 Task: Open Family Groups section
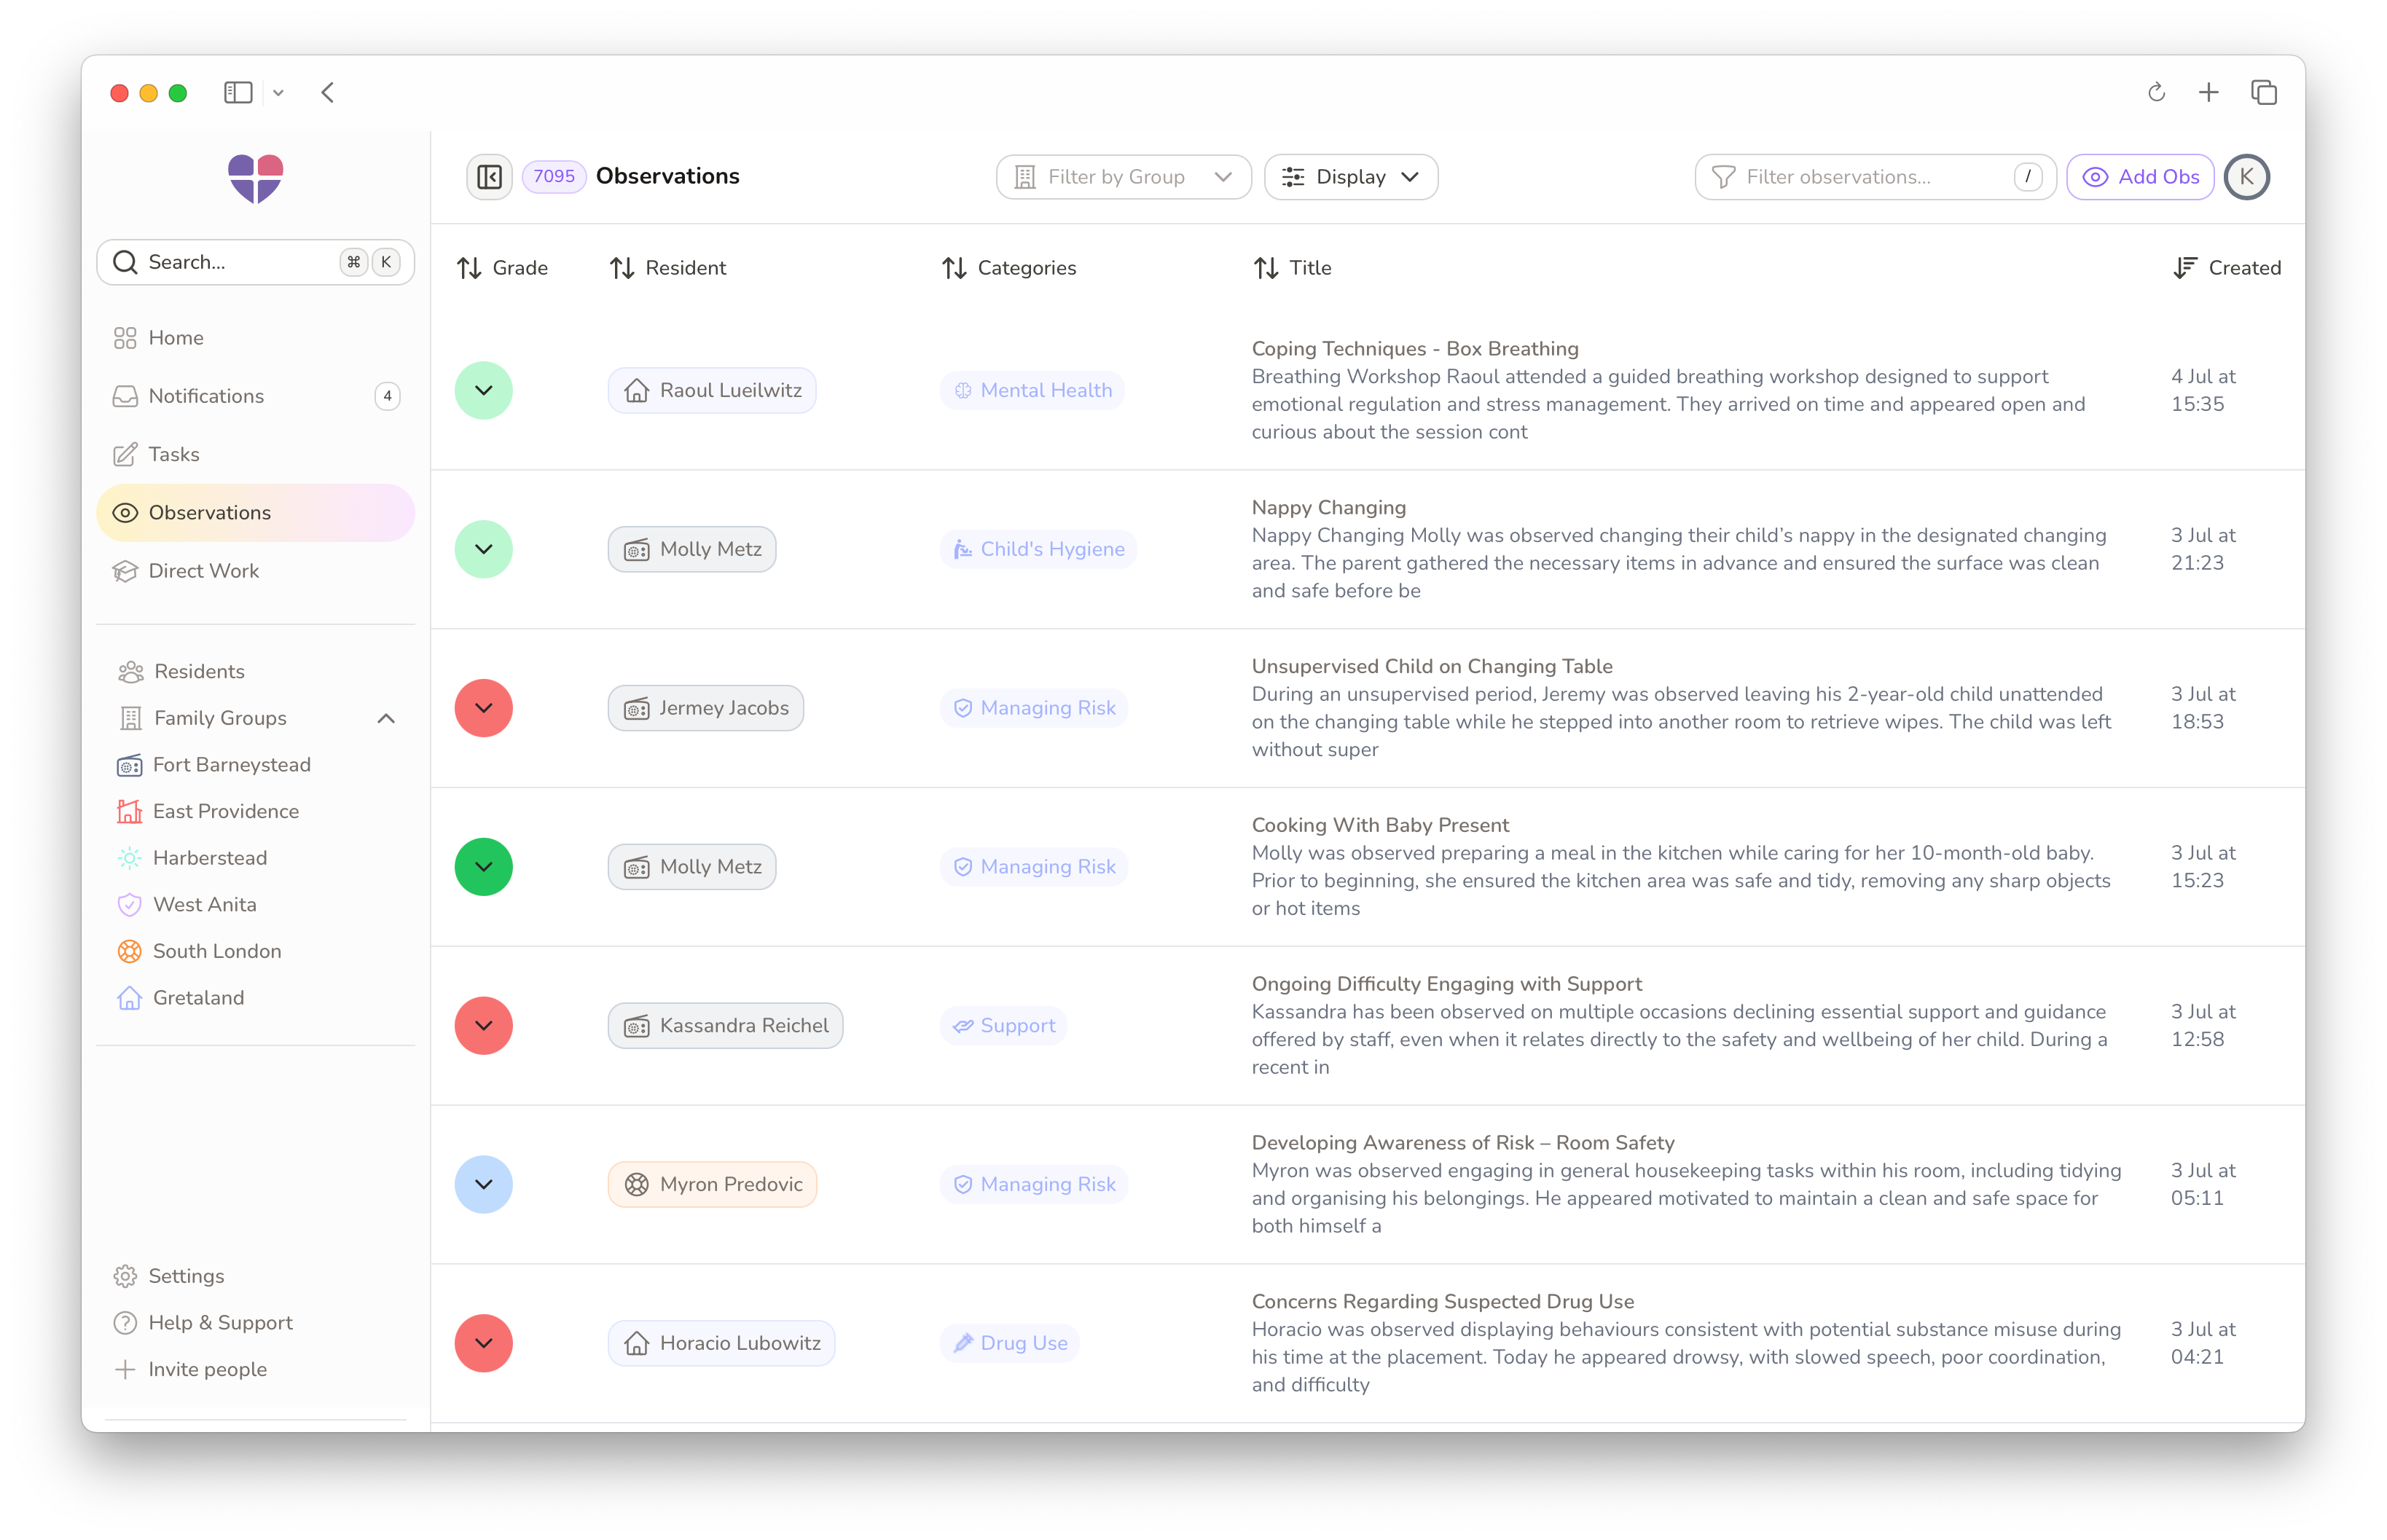point(220,718)
